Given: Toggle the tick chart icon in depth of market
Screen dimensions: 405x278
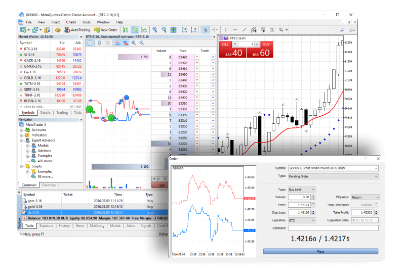Looking at the screenshot, I should click(117, 43).
